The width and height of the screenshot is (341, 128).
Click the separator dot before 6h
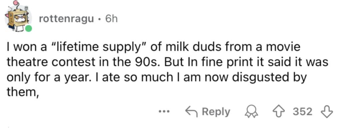99,20
